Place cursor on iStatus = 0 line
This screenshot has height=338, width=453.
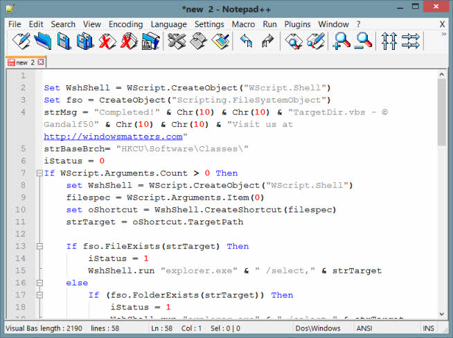pyautogui.click(x=74, y=161)
